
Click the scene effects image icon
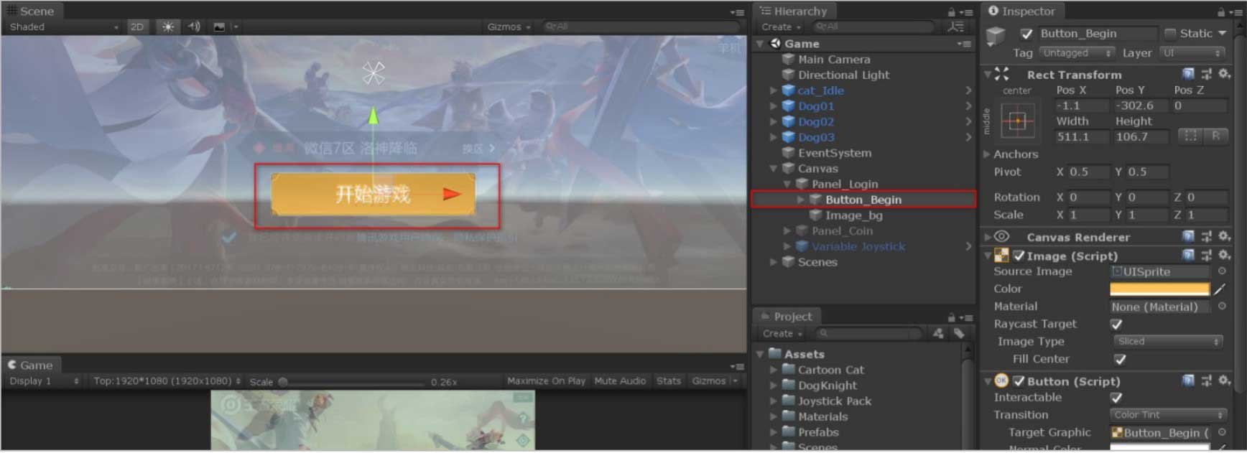(x=220, y=27)
